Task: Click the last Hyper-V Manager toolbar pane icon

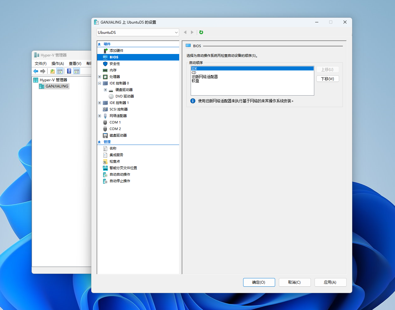Action: [77, 71]
